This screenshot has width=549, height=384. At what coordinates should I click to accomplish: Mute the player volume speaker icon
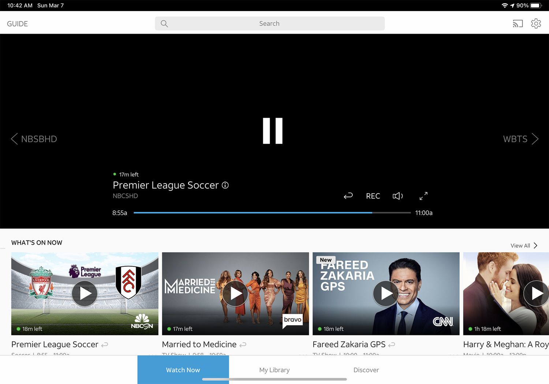[x=397, y=196]
